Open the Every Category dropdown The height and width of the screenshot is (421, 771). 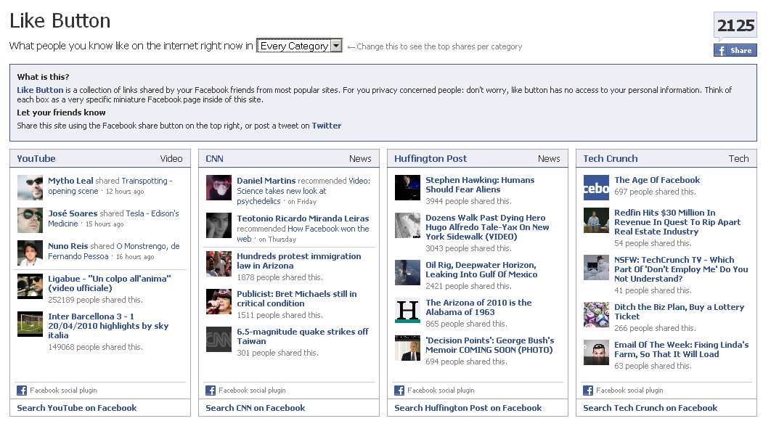click(299, 46)
